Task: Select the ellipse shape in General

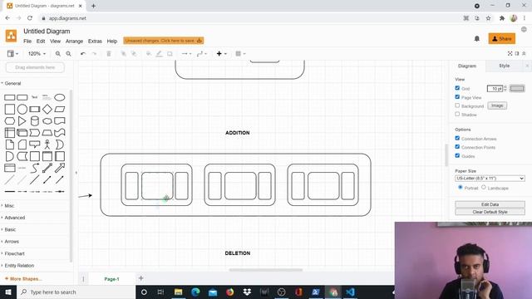Action: click(60, 98)
